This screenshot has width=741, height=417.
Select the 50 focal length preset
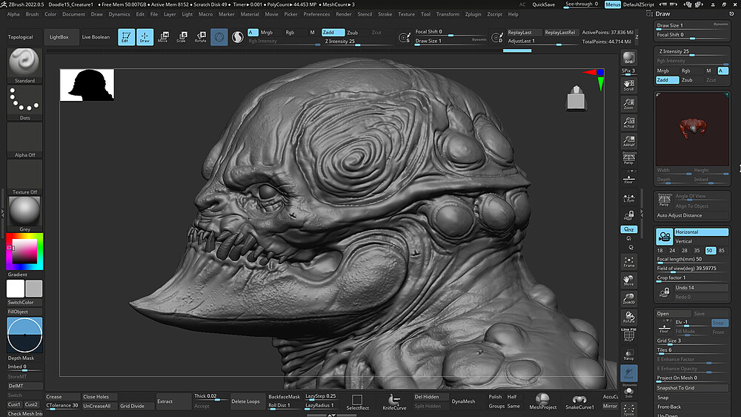(x=709, y=250)
